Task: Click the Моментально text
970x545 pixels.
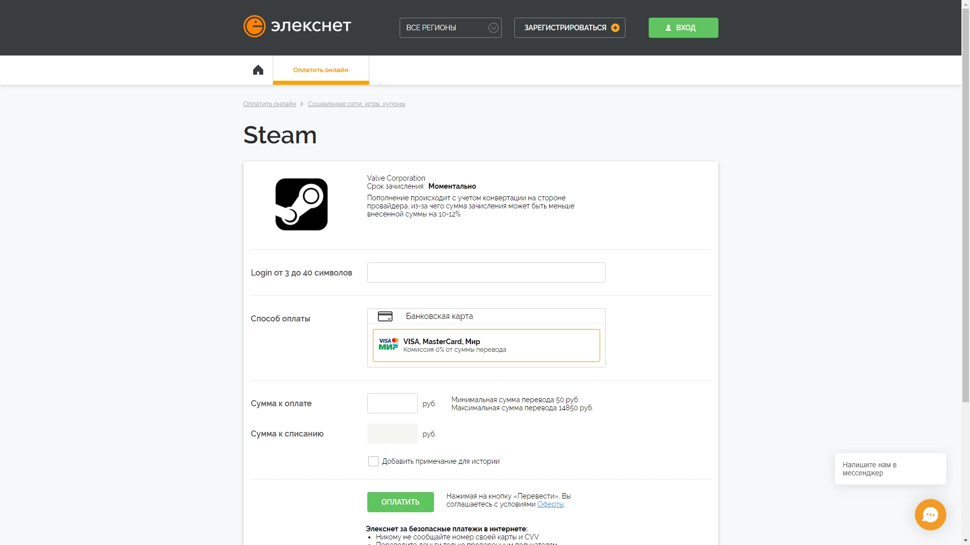Action: point(452,186)
